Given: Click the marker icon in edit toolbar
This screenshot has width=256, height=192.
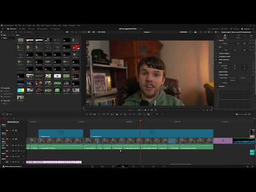Looking at the screenshot, I should tap(134, 114).
